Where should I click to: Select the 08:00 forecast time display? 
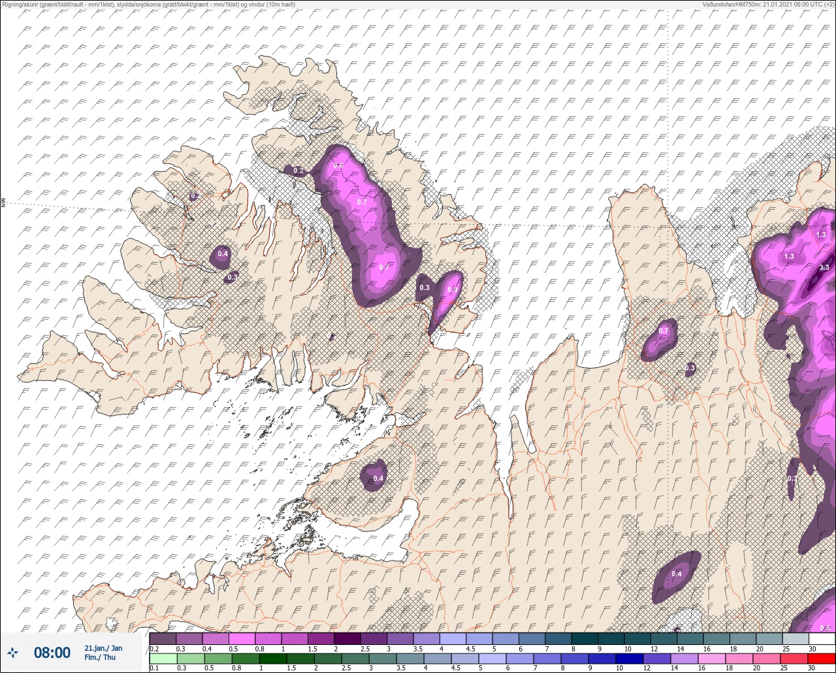(52, 653)
